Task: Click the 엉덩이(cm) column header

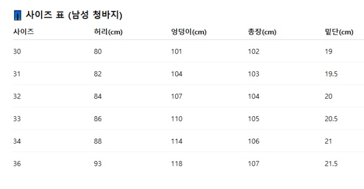Action: click(189, 32)
